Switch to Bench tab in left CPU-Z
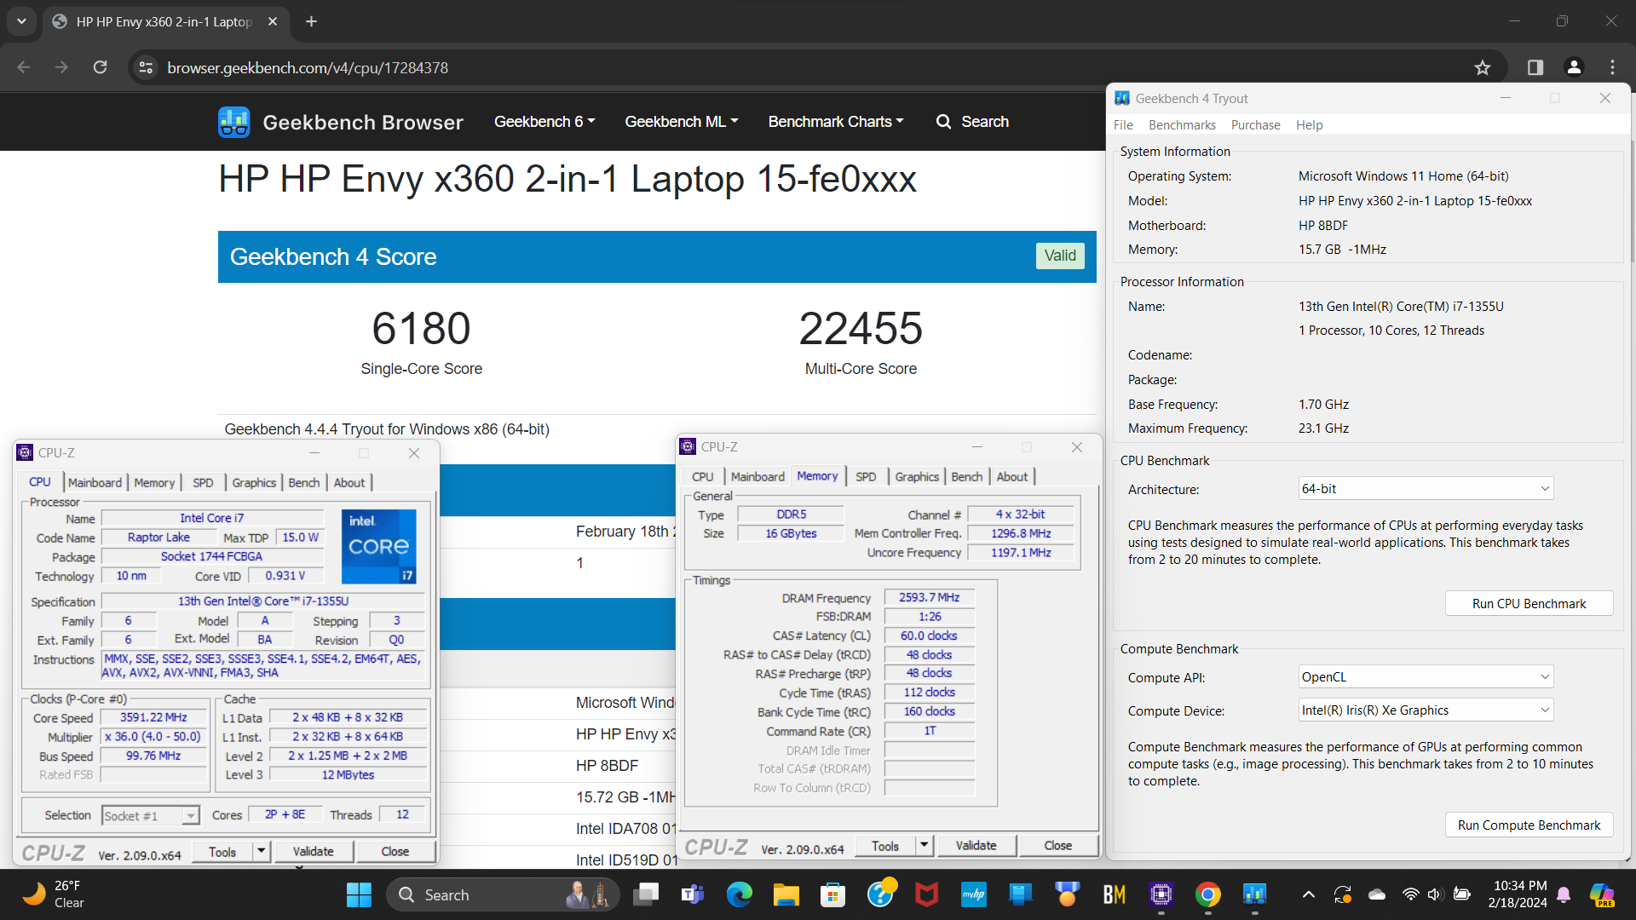Image resolution: width=1636 pixels, height=920 pixels. pyautogui.click(x=303, y=482)
